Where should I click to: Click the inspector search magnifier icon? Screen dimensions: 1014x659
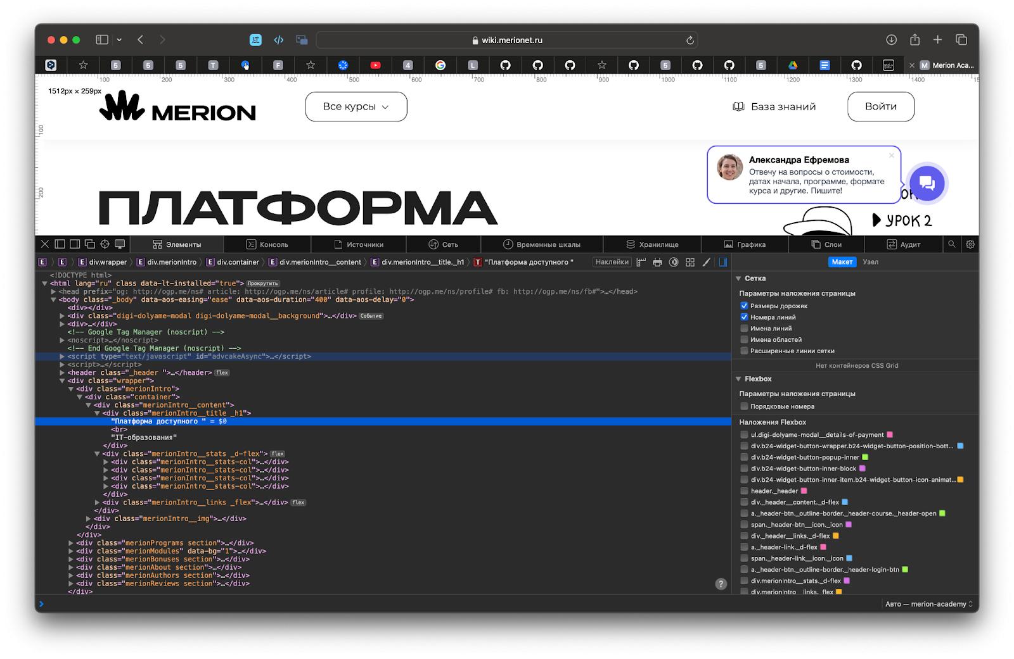coord(951,244)
